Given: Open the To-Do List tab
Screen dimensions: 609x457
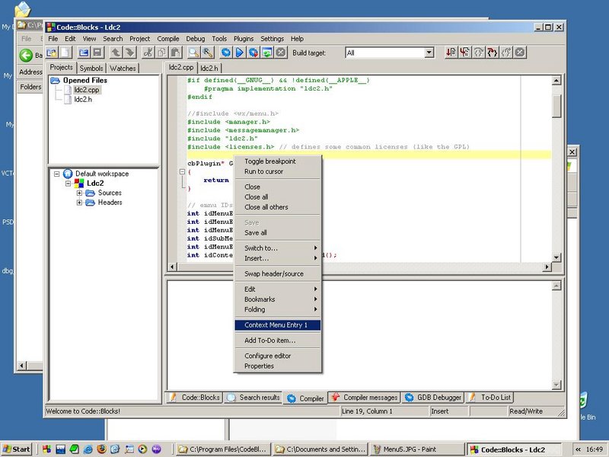Looking at the screenshot, I should 489,398.
